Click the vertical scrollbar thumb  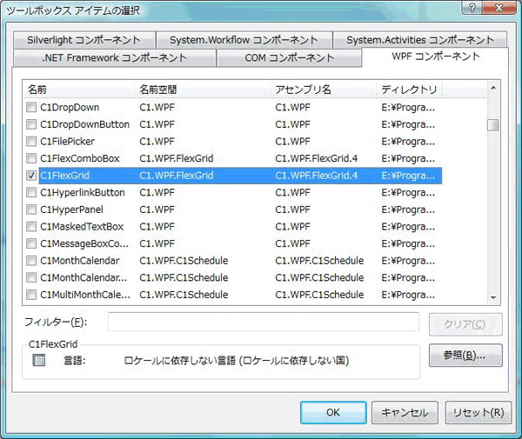(x=493, y=125)
